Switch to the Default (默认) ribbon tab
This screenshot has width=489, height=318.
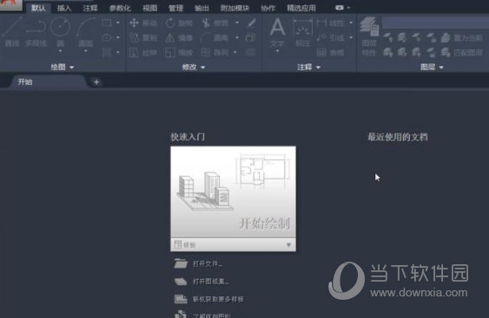(x=38, y=8)
